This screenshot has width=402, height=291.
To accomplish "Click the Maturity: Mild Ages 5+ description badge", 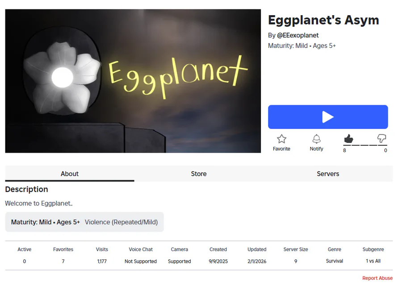I will pos(46,222).
